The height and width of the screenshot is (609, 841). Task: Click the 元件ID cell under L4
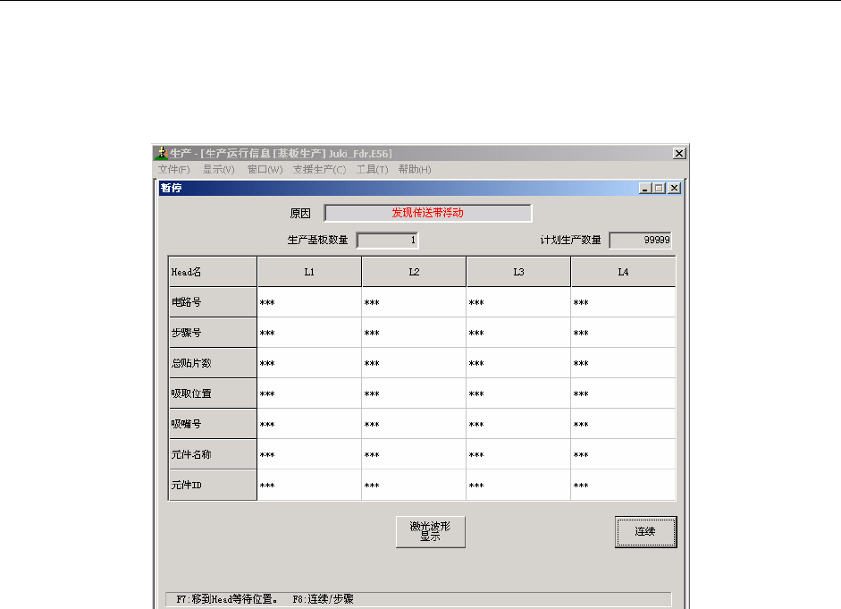point(623,485)
